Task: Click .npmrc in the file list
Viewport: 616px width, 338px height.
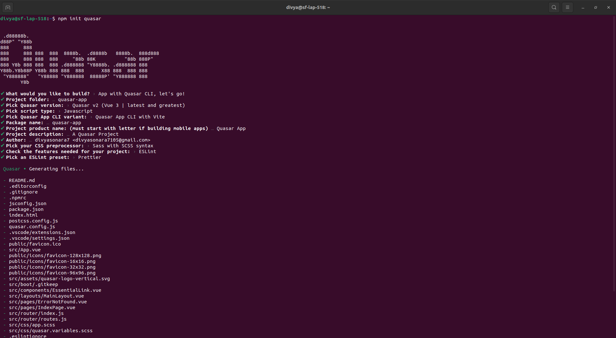Action: pyautogui.click(x=18, y=198)
